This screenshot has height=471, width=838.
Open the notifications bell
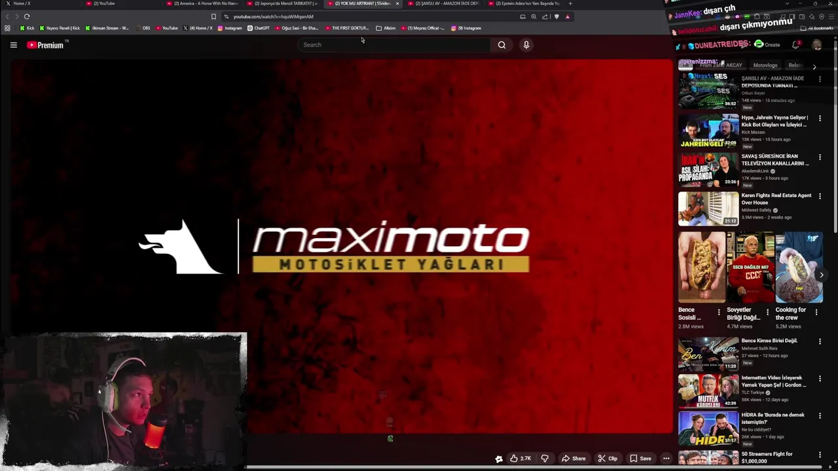point(795,44)
